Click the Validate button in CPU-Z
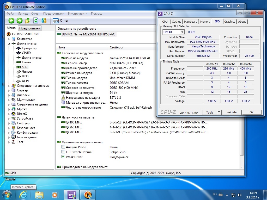The width and height of the screenshot is (267, 200). [x=232, y=112]
